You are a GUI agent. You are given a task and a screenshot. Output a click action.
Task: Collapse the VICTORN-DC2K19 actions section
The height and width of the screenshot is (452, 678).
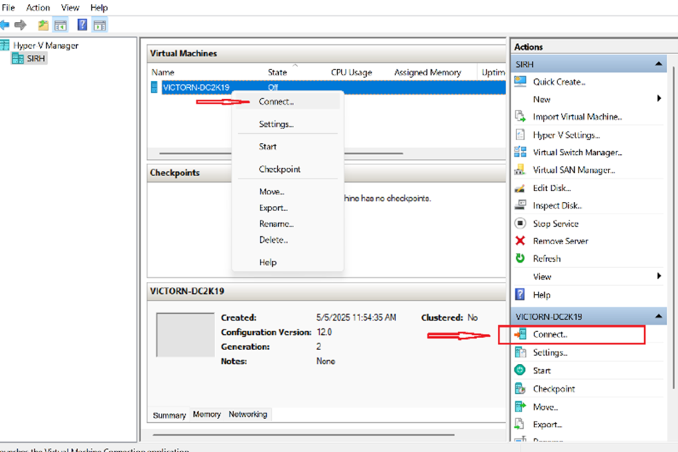click(x=658, y=316)
